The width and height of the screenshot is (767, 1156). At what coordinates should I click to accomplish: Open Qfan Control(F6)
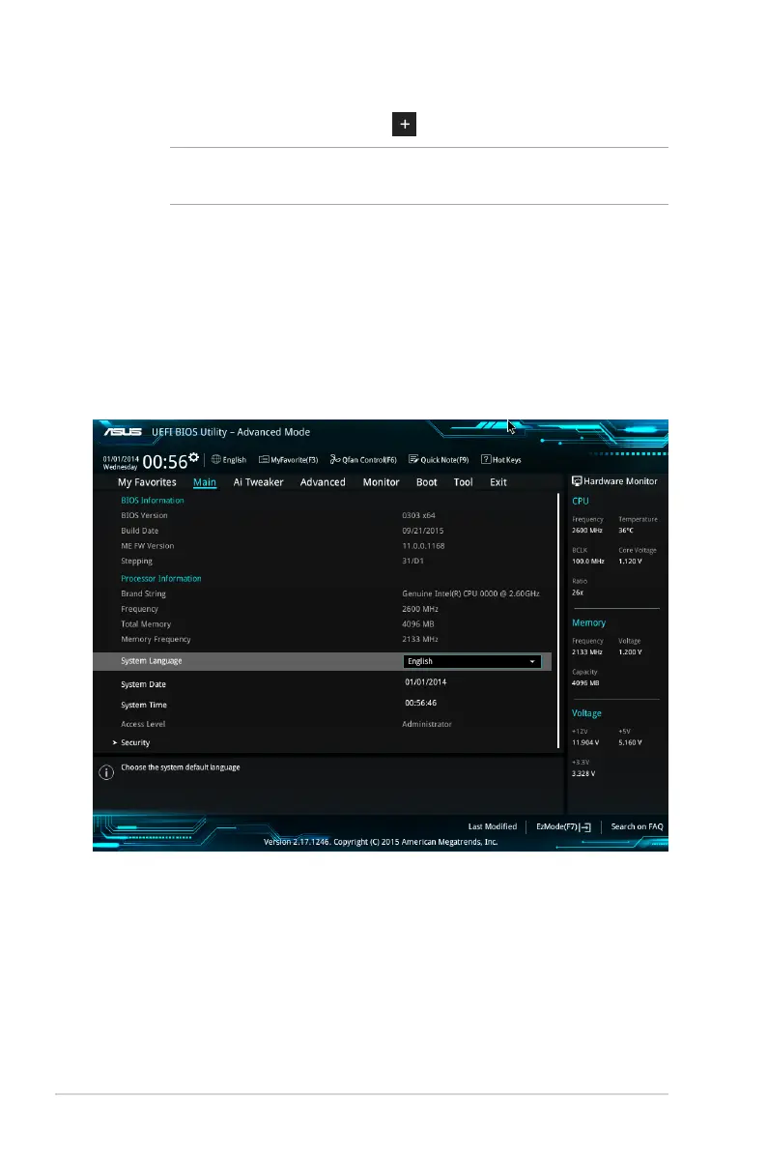[x=363, y=460]
